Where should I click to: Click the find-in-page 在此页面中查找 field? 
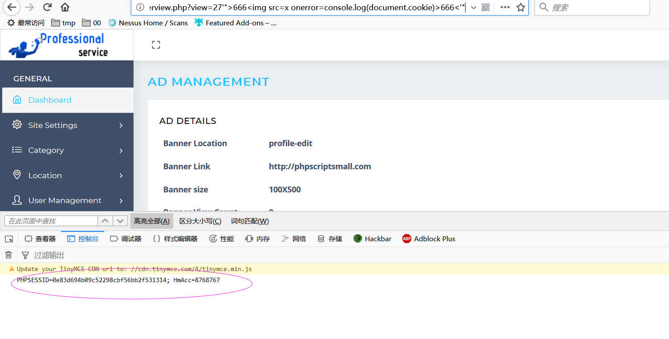[51, 221]
